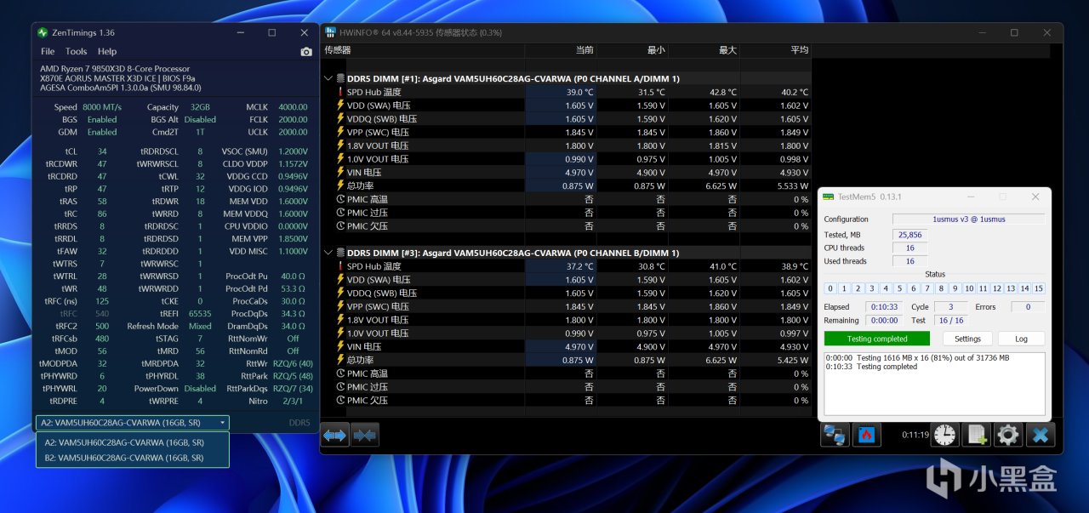Start logging with the document plus icon
The width and height of the screenshot is (1089, 513).
click(977, 435)
